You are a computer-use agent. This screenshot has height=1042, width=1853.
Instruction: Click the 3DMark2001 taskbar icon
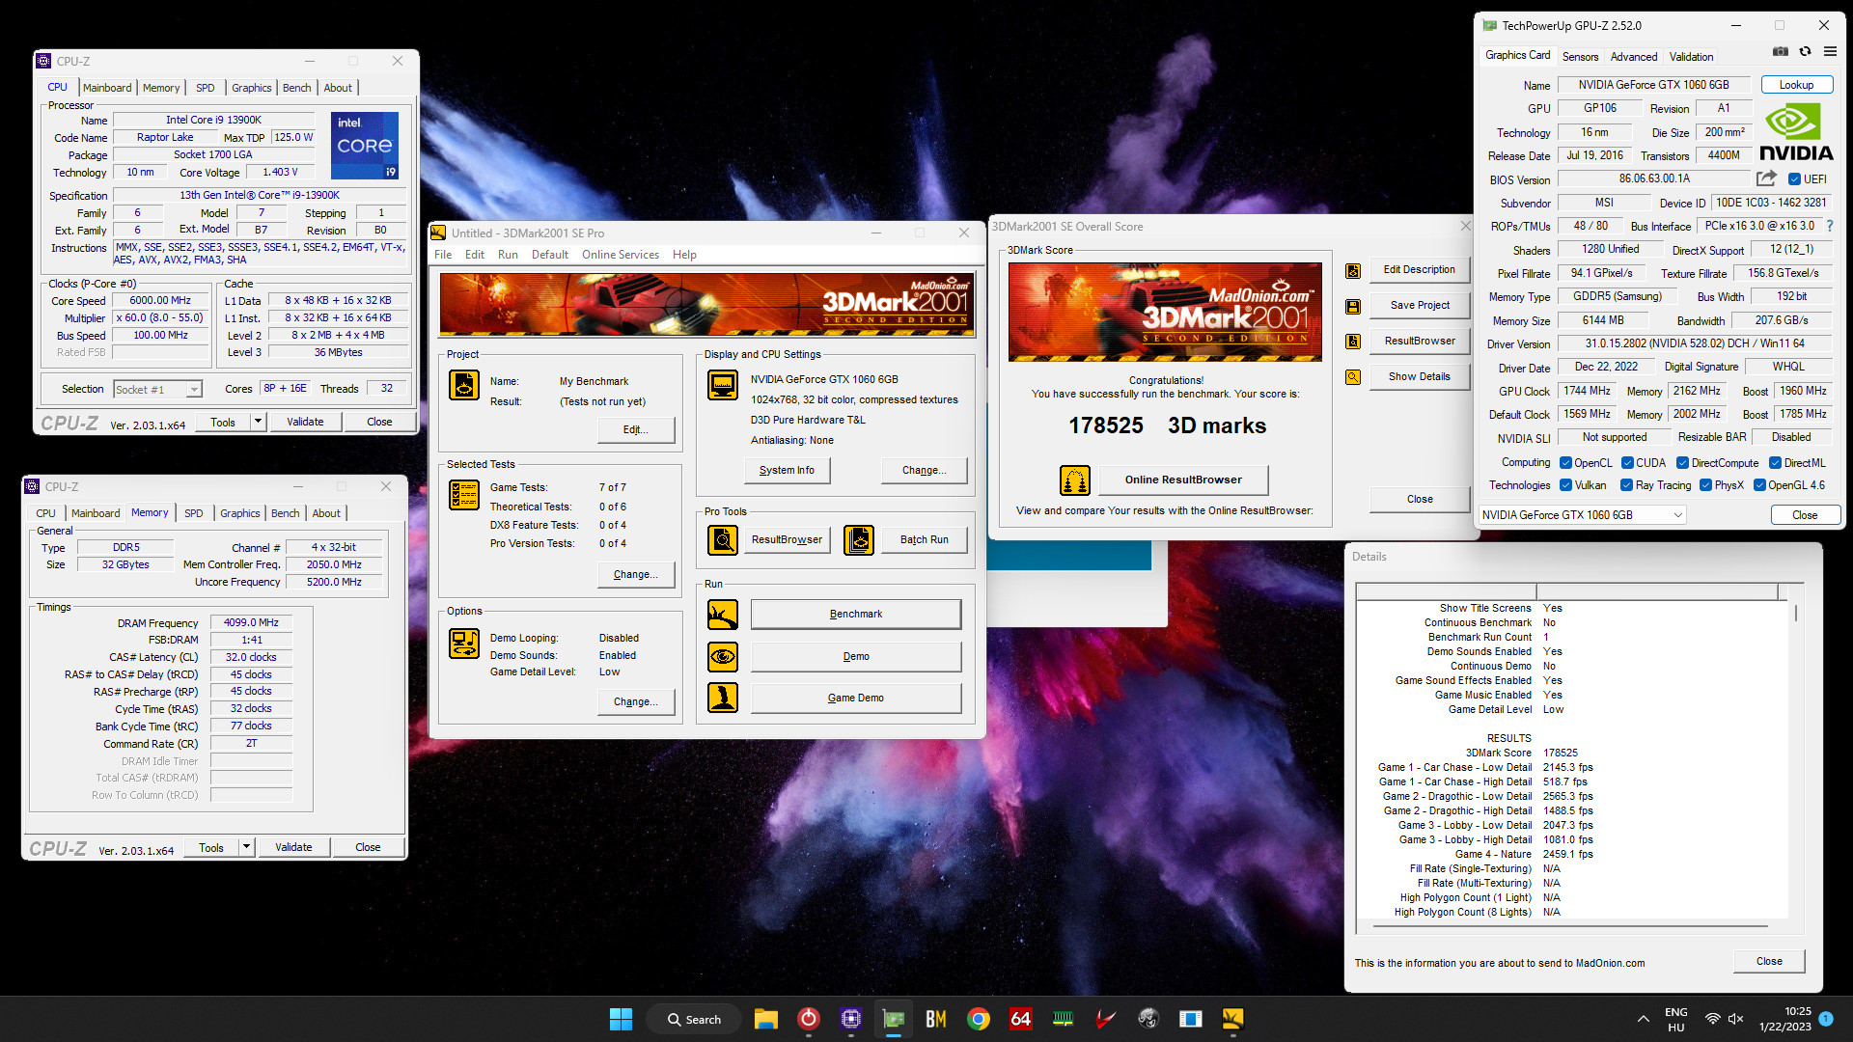(1232, 1019)
